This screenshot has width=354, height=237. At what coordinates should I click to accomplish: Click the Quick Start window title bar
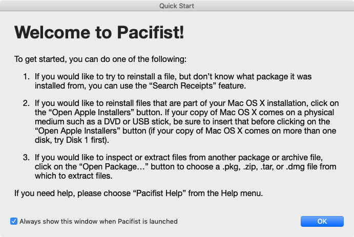click(177, 6)
